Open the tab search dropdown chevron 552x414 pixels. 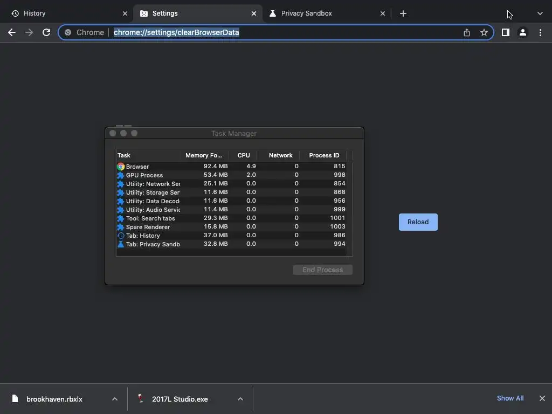click(x=540, y=13)
